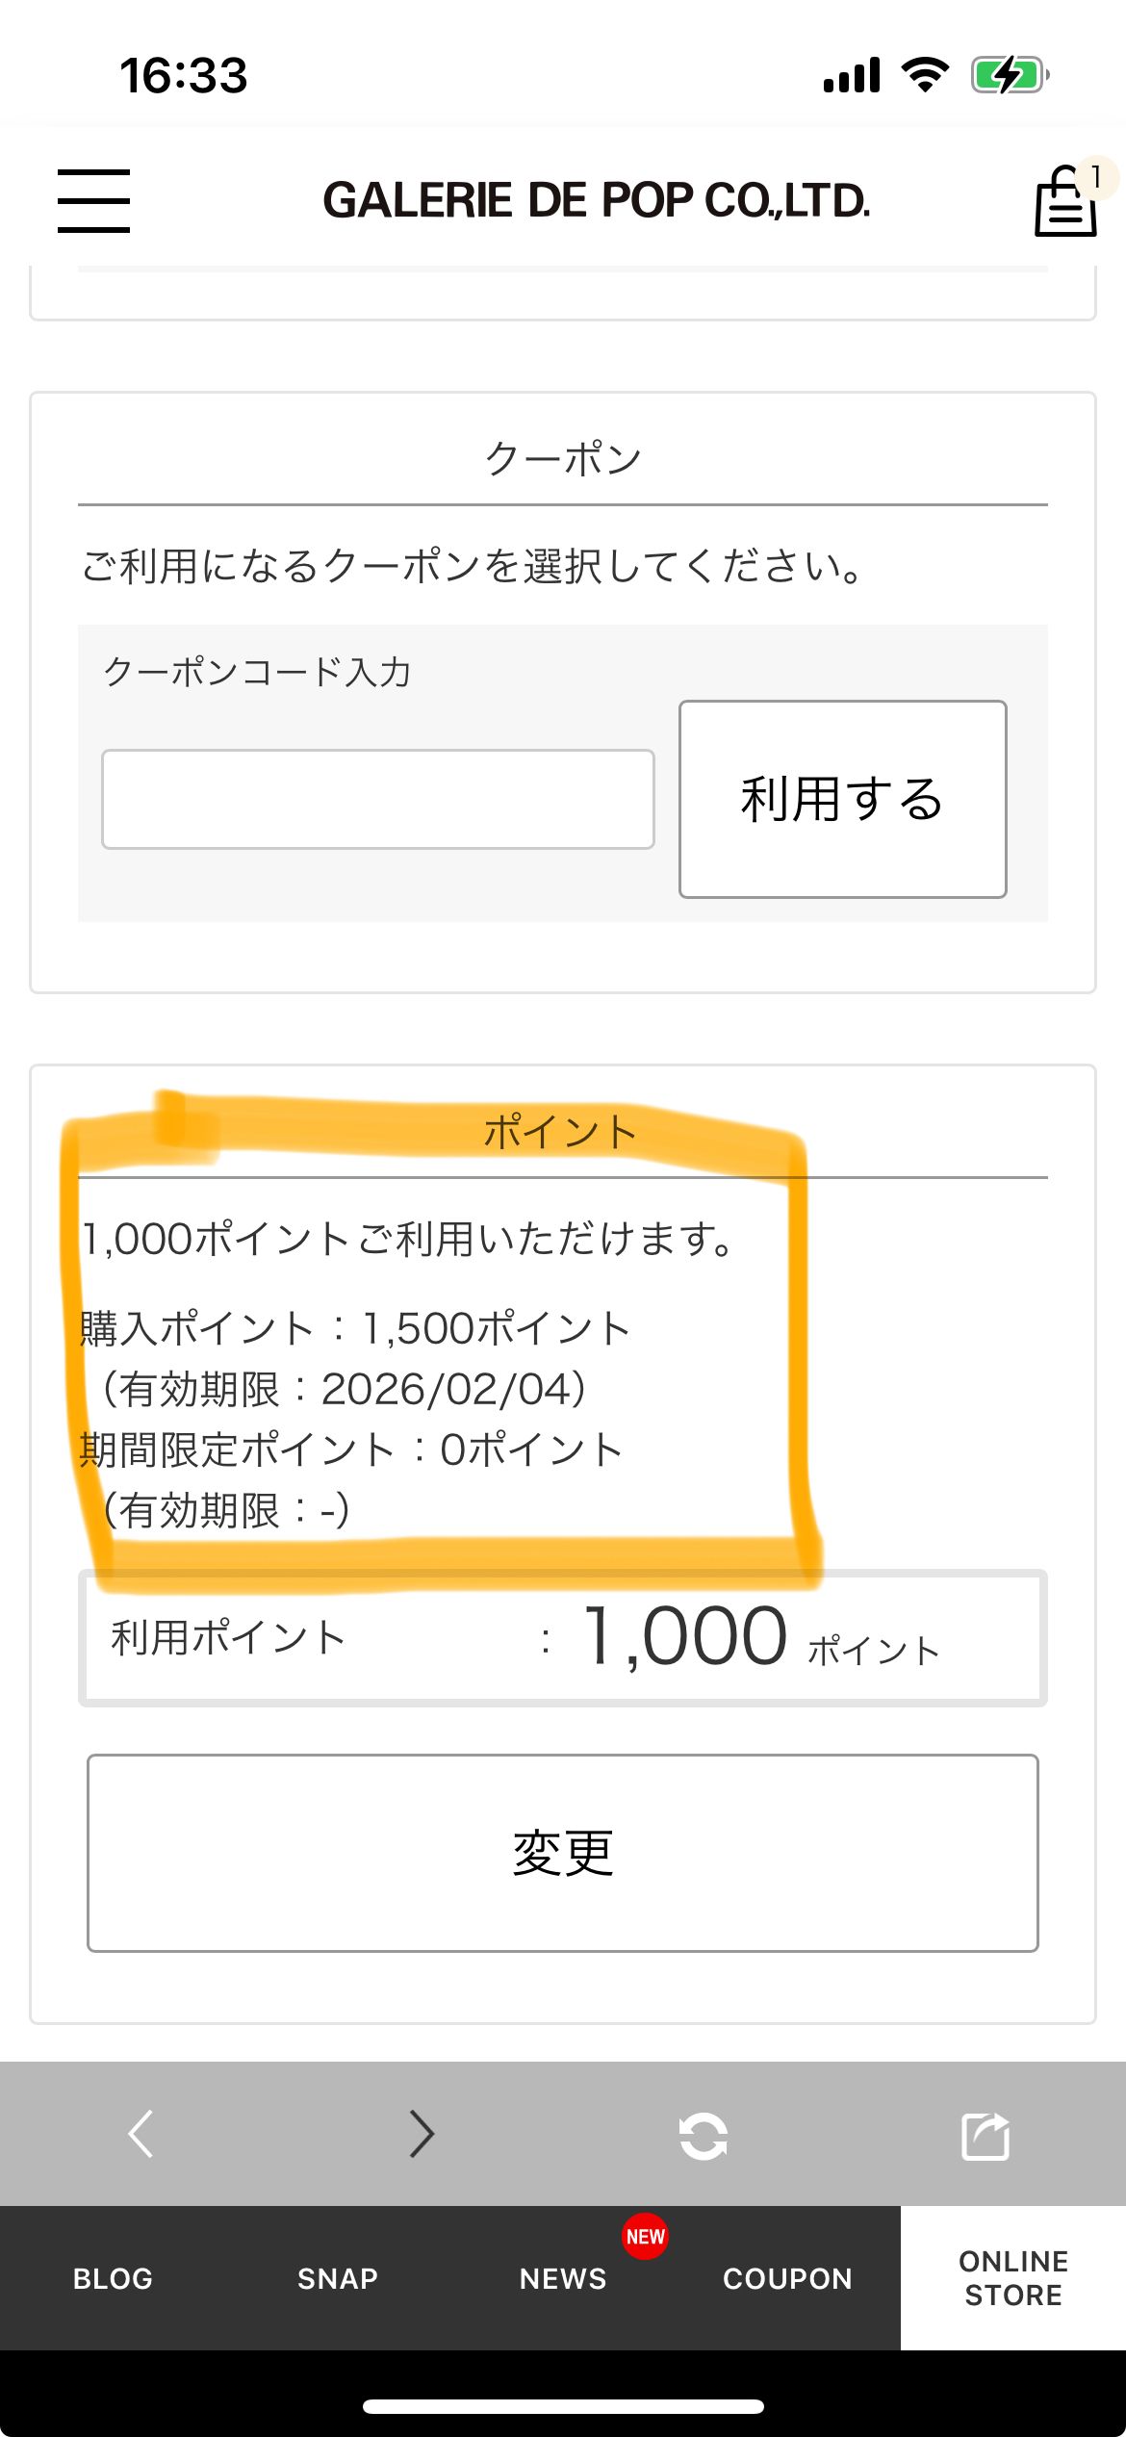Viewport: 1126px width, 2437px height.
Task: Switch to the BLOG tab
Action: [113, 2278]
